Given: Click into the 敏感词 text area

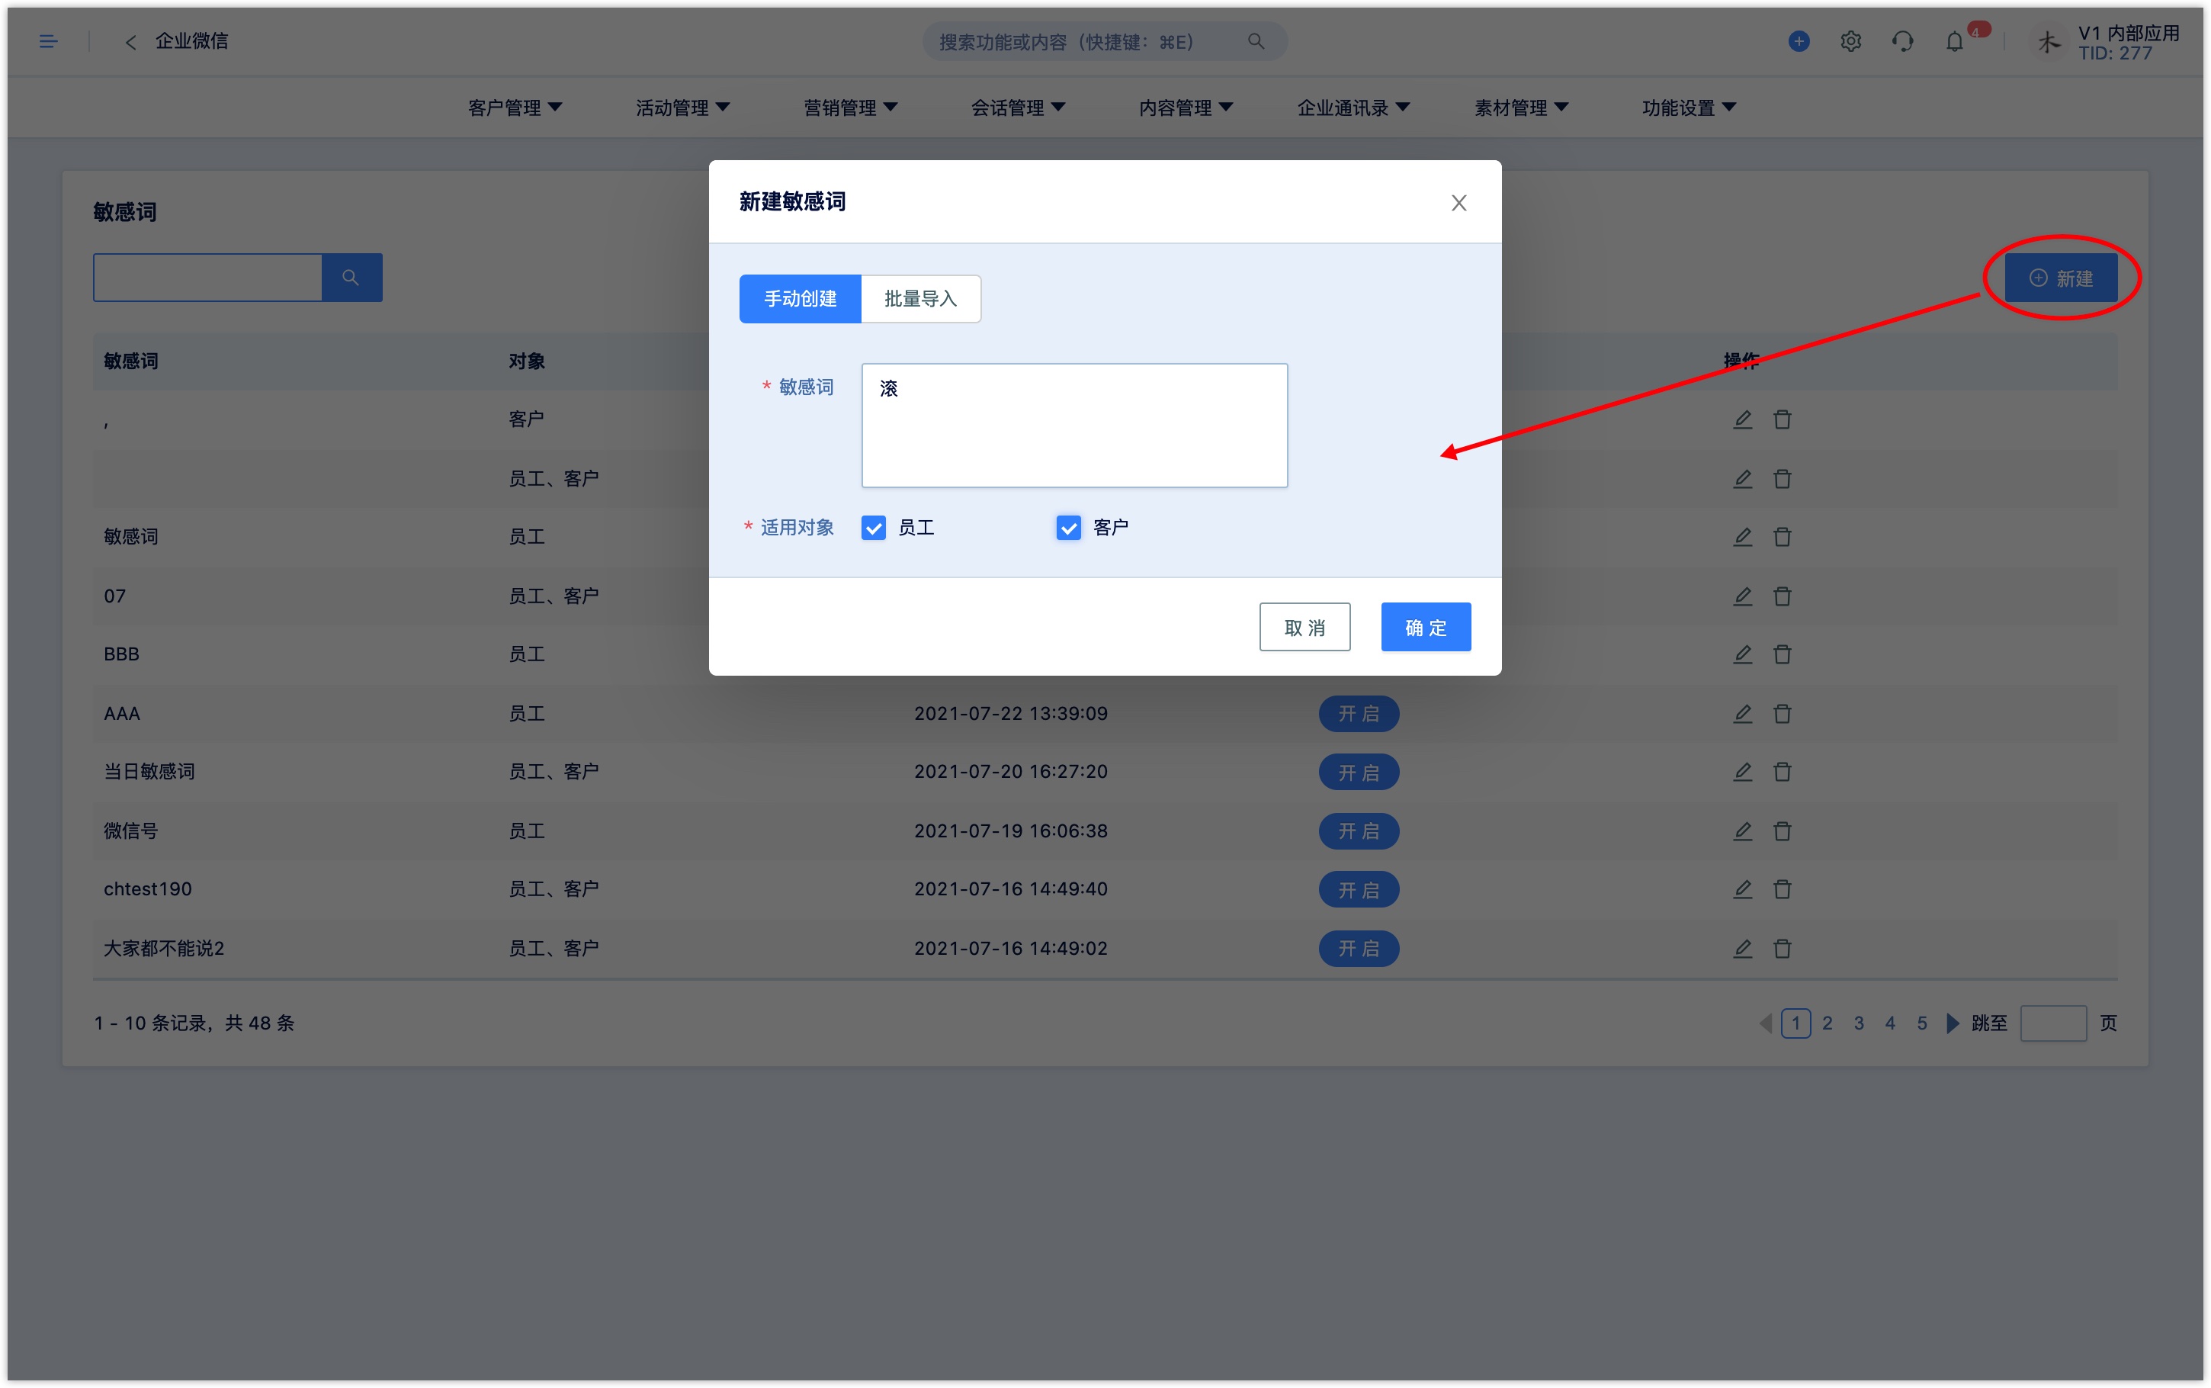Looking at the screenshot, I should coord(1074,426).
